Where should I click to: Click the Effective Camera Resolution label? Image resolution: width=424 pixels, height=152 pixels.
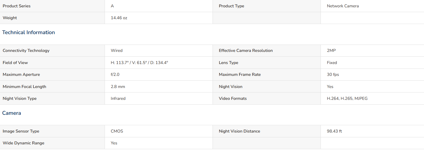click(x=246, y=50)
